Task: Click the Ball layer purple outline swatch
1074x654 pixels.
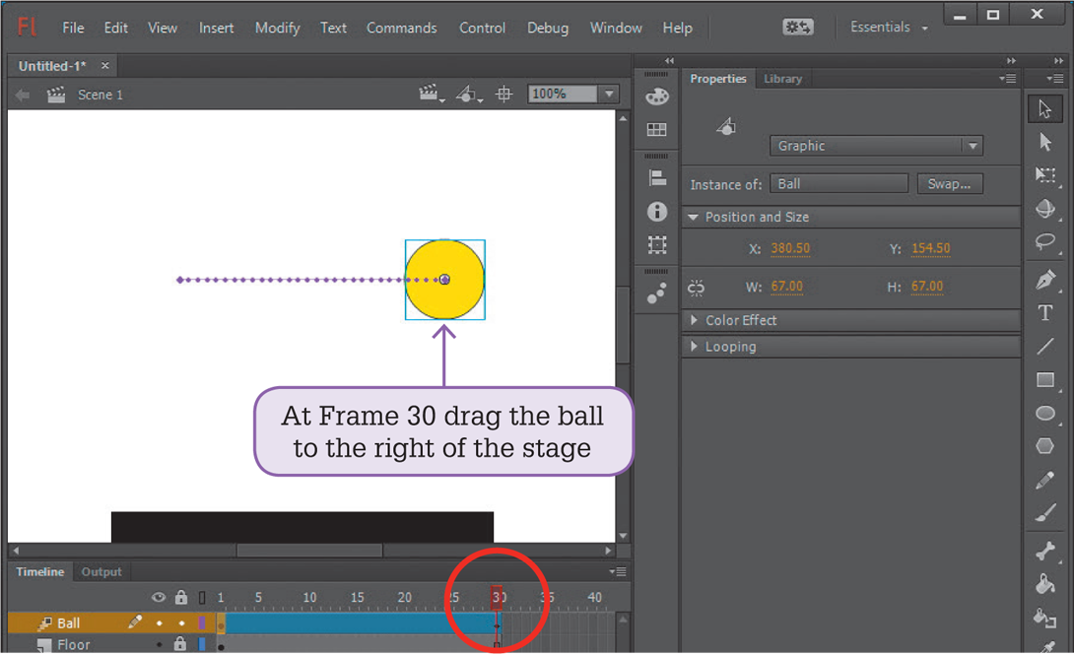Action: click(202, 622)
